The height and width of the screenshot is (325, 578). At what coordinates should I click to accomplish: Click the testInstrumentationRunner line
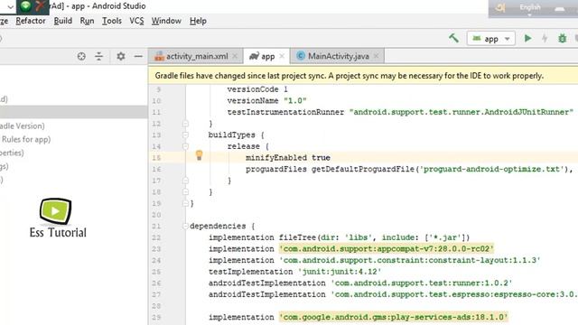(400, 112)
